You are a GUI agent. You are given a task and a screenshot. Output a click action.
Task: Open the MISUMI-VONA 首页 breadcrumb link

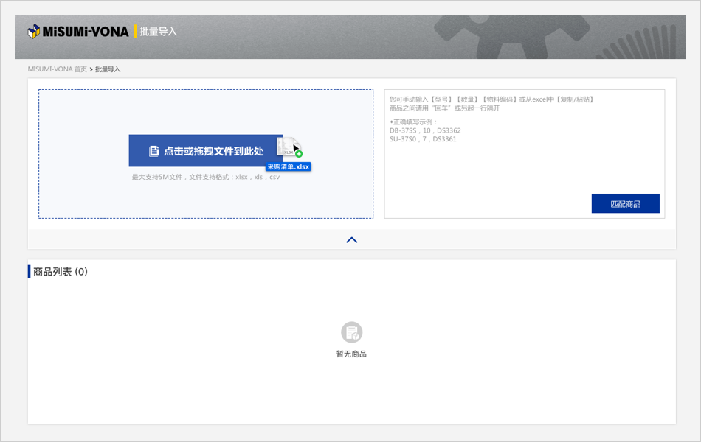pyautogui.click(x=57, y=69)
